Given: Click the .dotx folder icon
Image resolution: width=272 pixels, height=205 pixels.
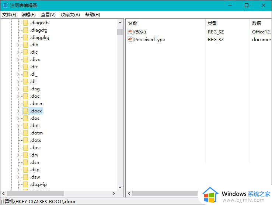Looking at the screenshot, I should (x=25, y=140).
